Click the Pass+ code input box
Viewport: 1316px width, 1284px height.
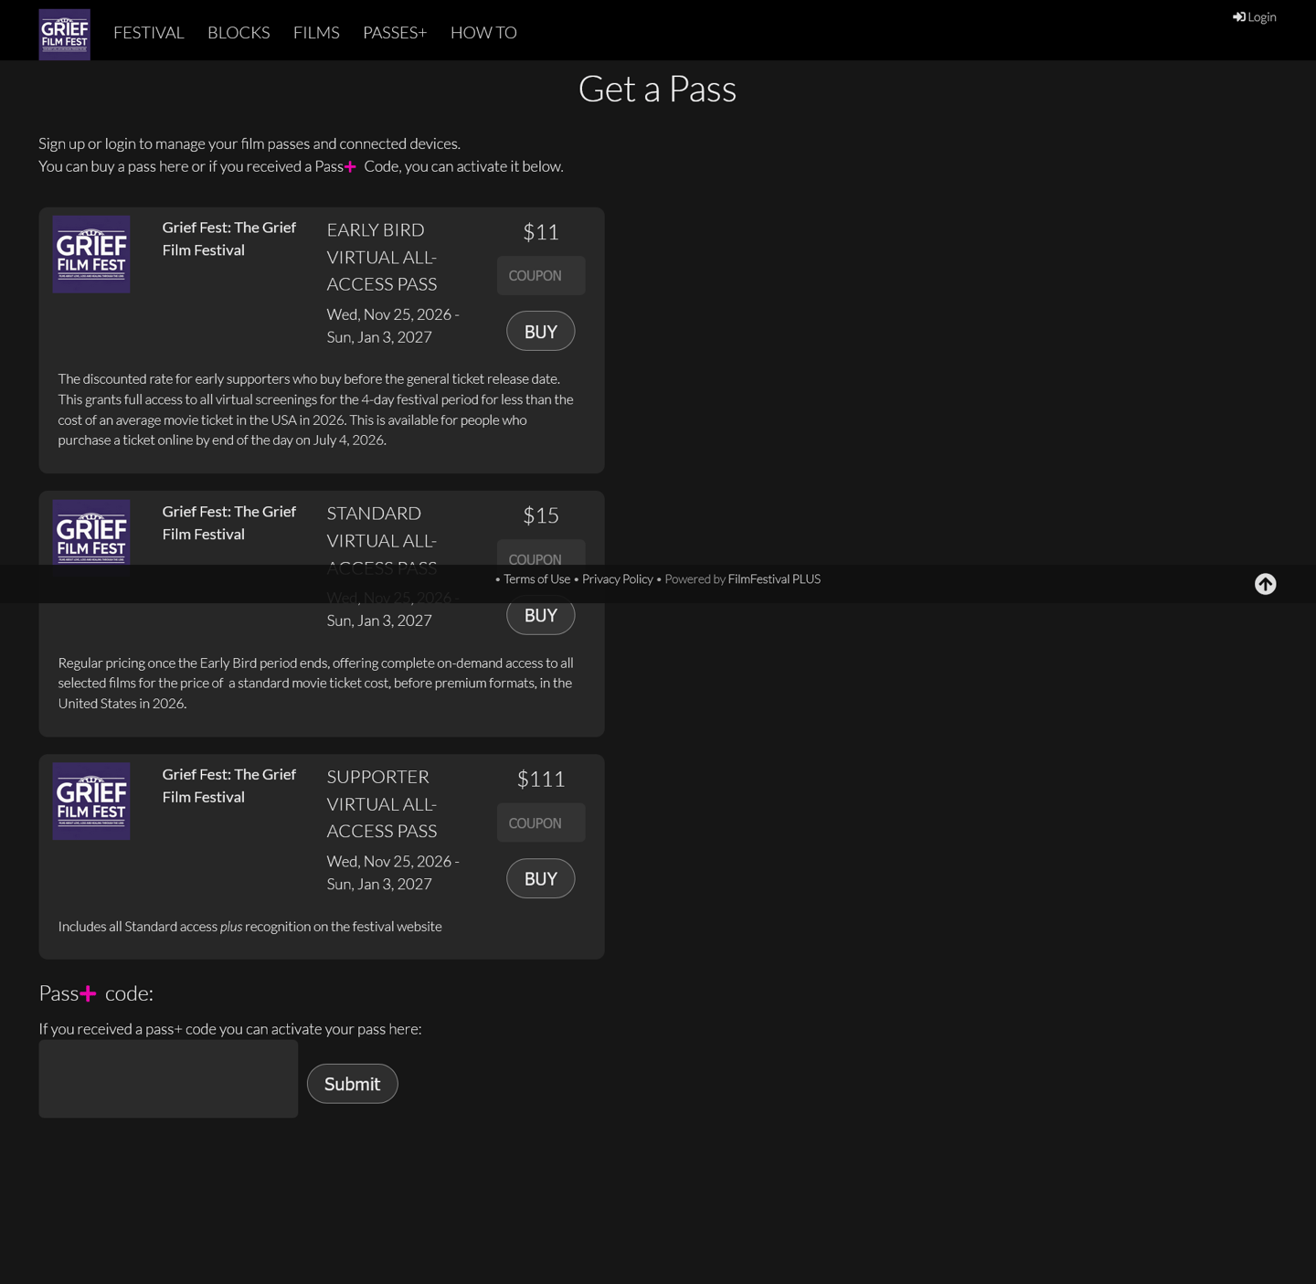point(168,1078)
